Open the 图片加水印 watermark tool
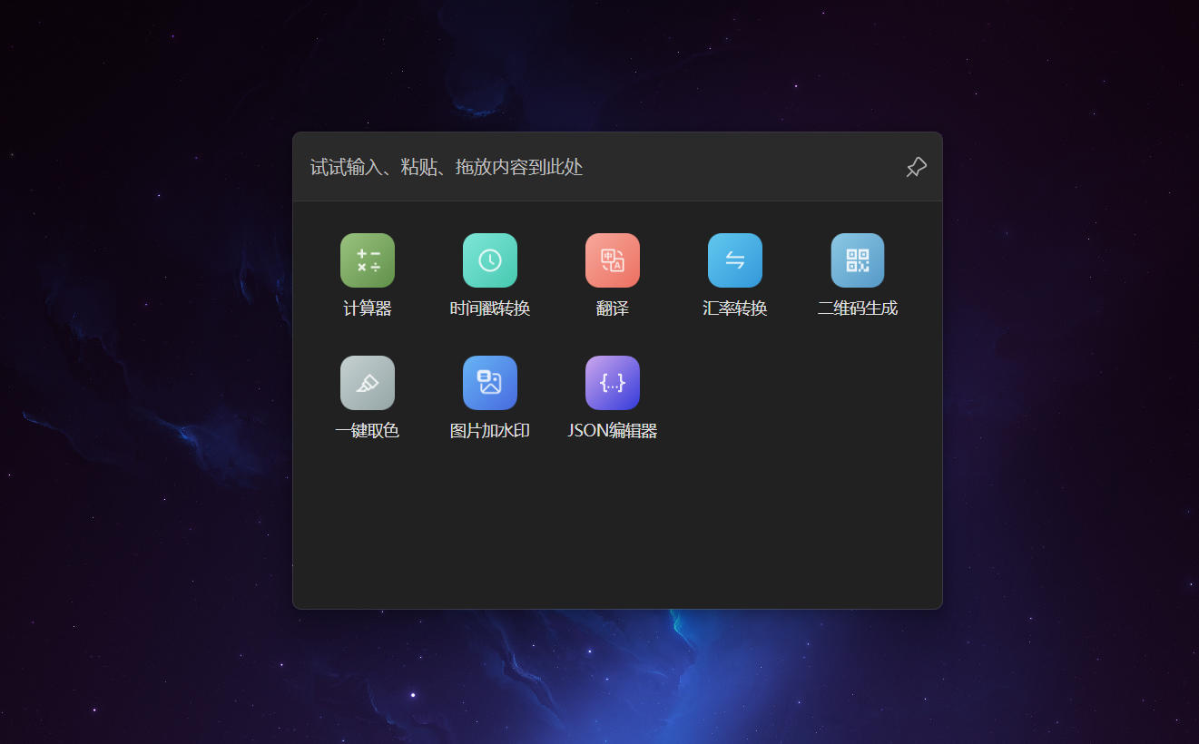1199x744 pixels. pyautogui.click(x=490, y=382)
